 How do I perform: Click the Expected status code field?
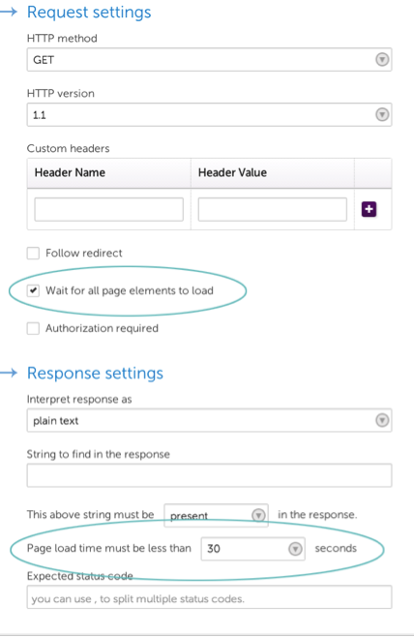(209, 596)
